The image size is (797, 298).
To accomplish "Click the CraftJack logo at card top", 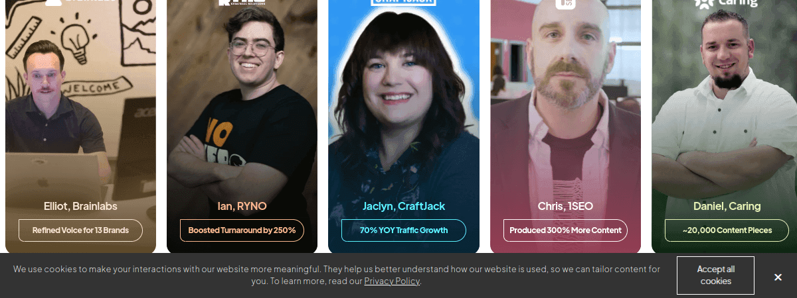I will tap(404, 3).
